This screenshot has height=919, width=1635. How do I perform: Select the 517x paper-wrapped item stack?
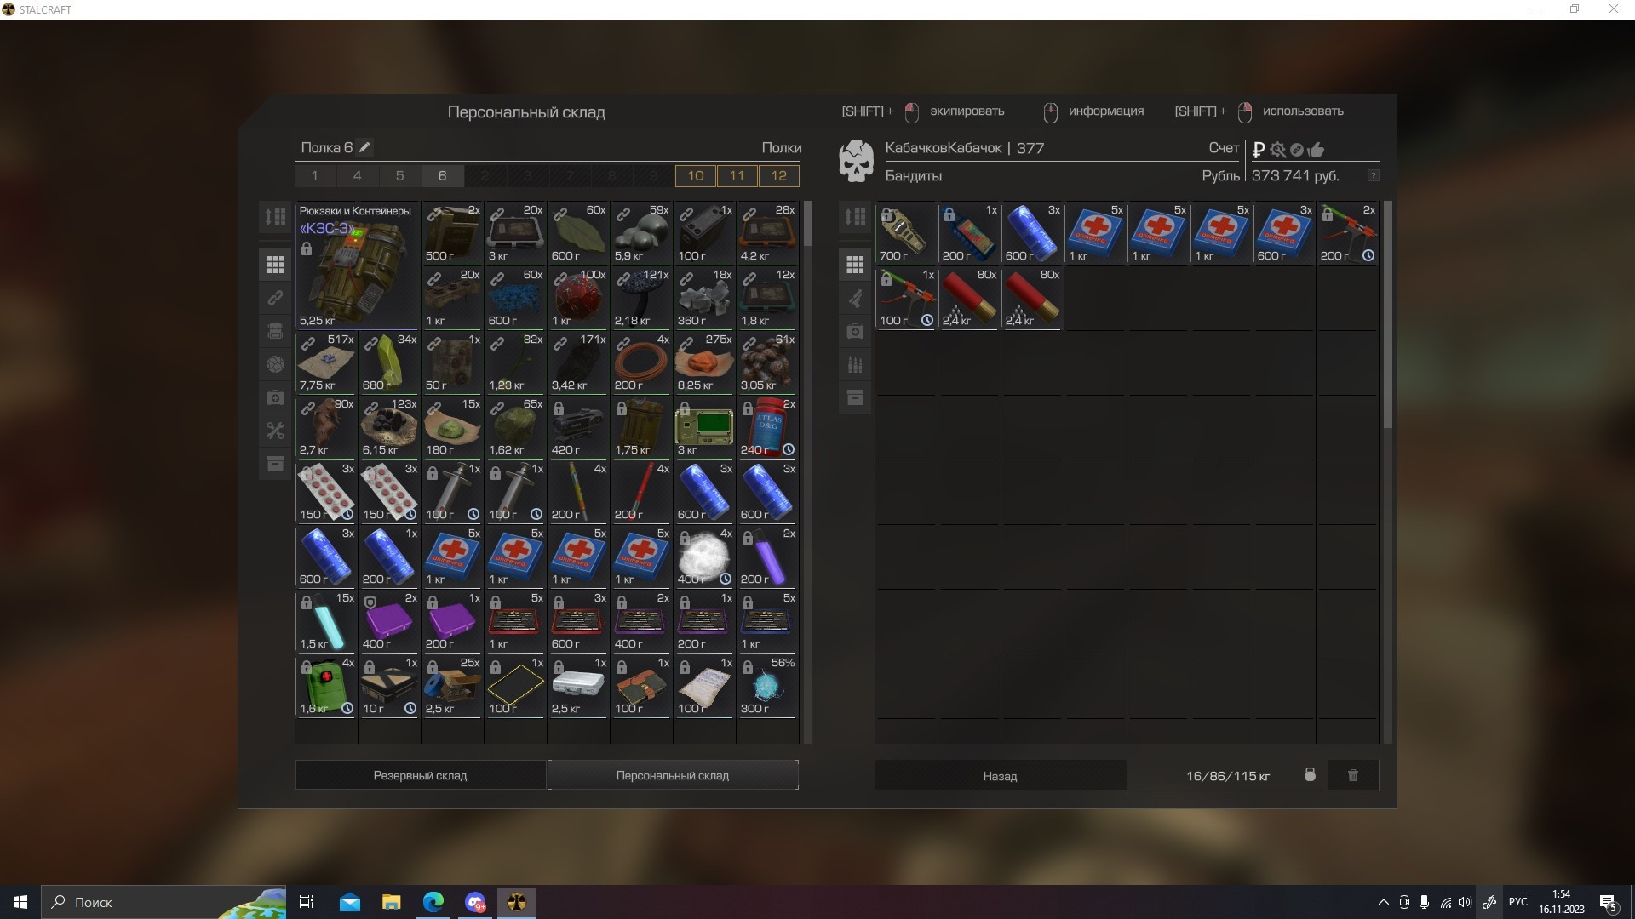pyautogui.click(x=326, y=362)
